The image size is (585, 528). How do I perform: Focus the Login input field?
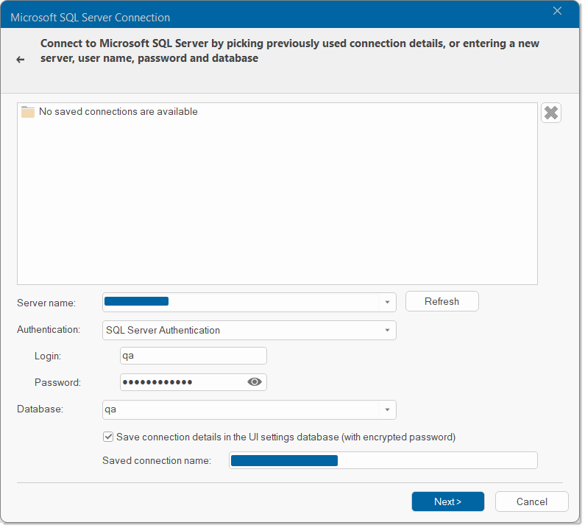pyautogui.click(x=194, y=356)
